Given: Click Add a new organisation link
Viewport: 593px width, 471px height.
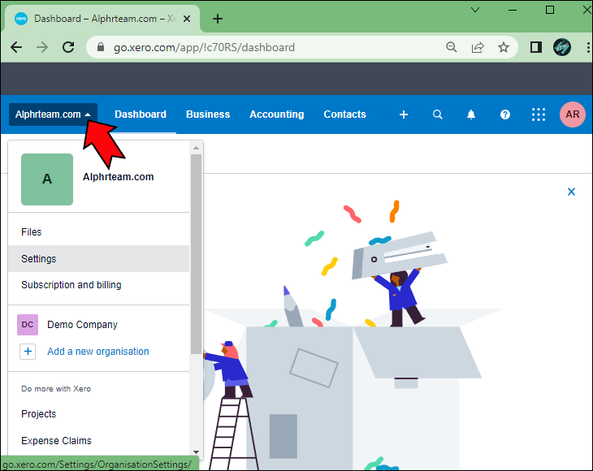Looking at the screenshot, I should 98,352.
